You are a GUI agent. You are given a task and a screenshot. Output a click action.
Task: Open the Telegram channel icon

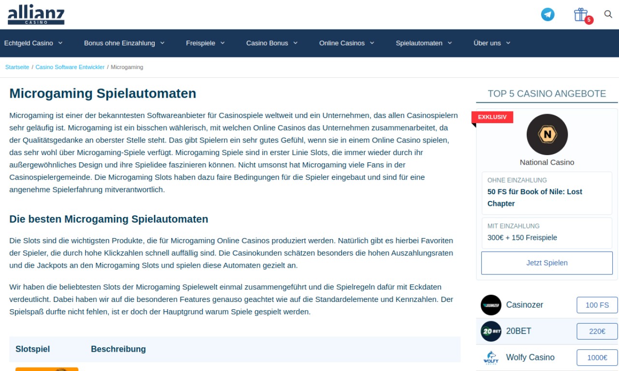point(547,14)
